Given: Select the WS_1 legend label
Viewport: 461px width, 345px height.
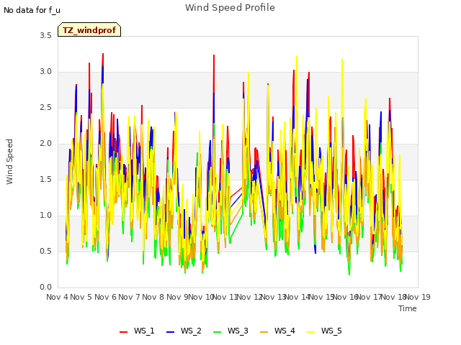Looking at the screenshot, I should [144, 331].
